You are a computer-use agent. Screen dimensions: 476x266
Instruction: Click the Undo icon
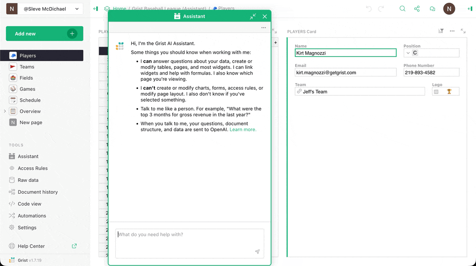click(x=368, y=9)
